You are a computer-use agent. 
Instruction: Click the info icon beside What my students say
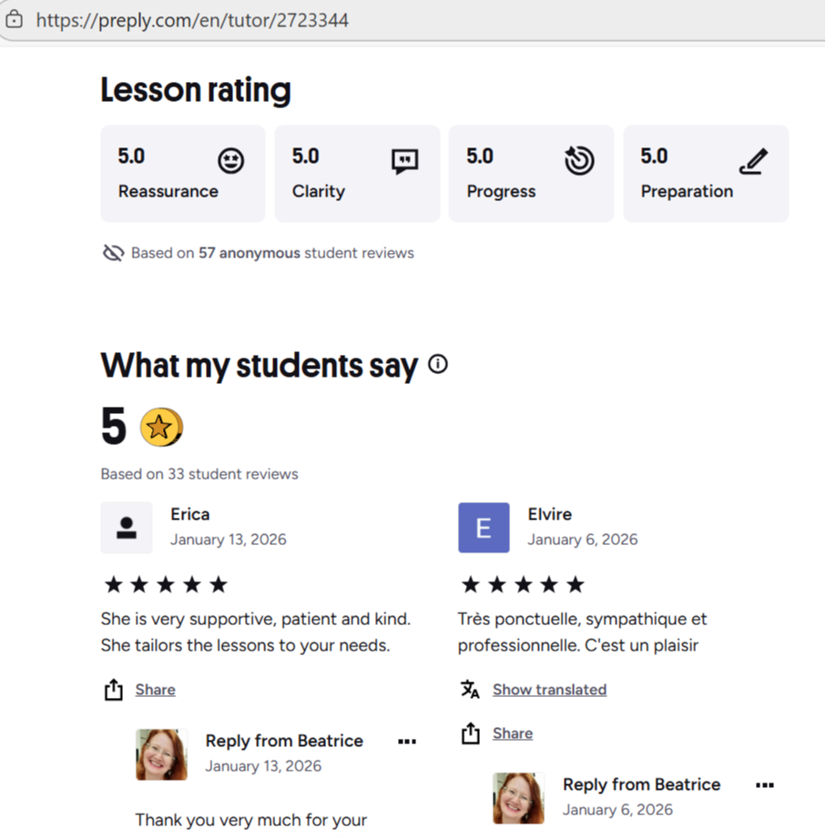438,365
